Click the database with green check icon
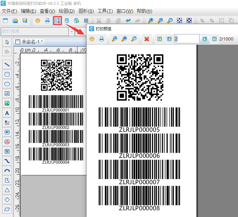This screenshot has height=217, width=238. [76, 21]
